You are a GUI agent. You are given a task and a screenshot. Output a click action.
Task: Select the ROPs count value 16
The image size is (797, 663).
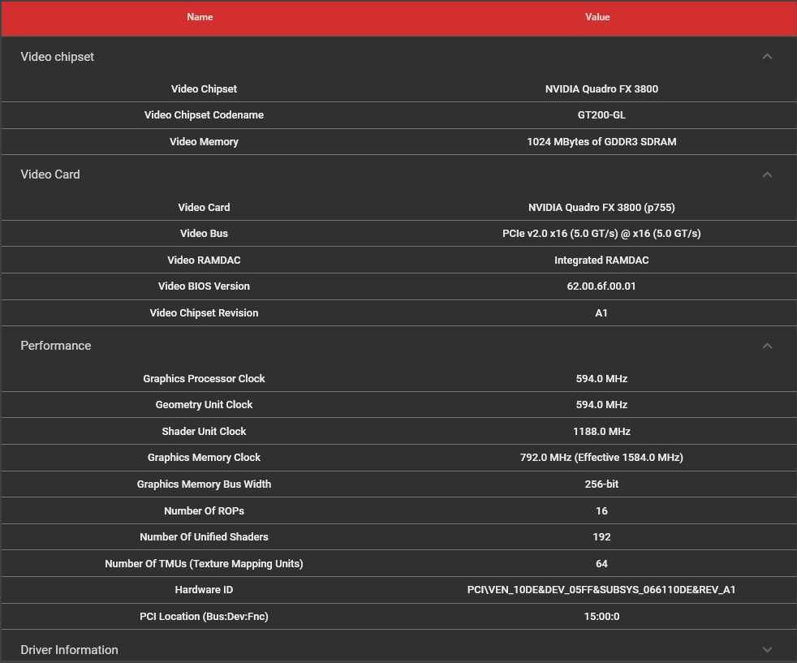tap(601, 510)
